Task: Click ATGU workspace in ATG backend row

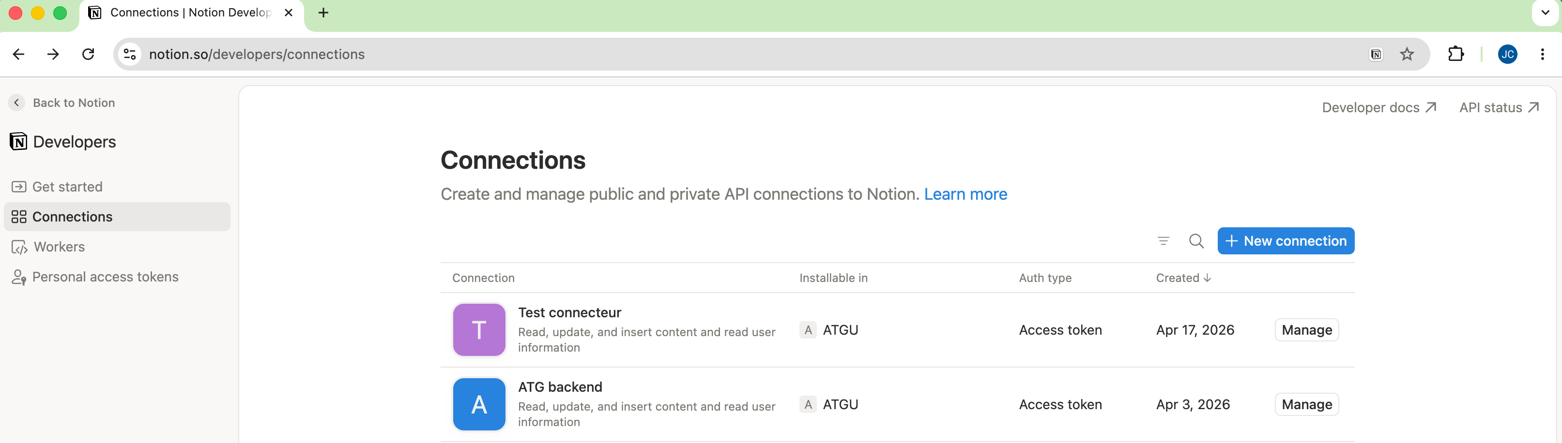Action: click(829, 405)
